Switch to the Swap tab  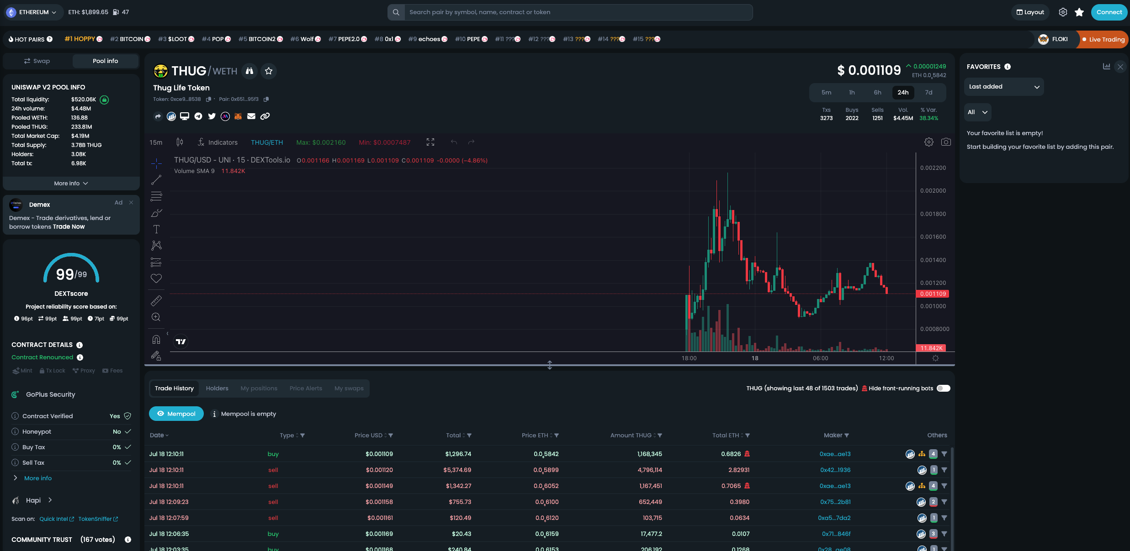[37, 61]
